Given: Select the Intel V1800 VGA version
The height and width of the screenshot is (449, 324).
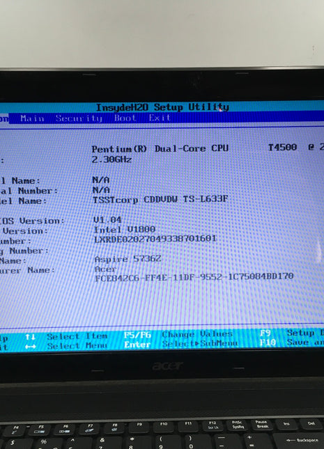Looking at the screenshot, I should [125, 230].
